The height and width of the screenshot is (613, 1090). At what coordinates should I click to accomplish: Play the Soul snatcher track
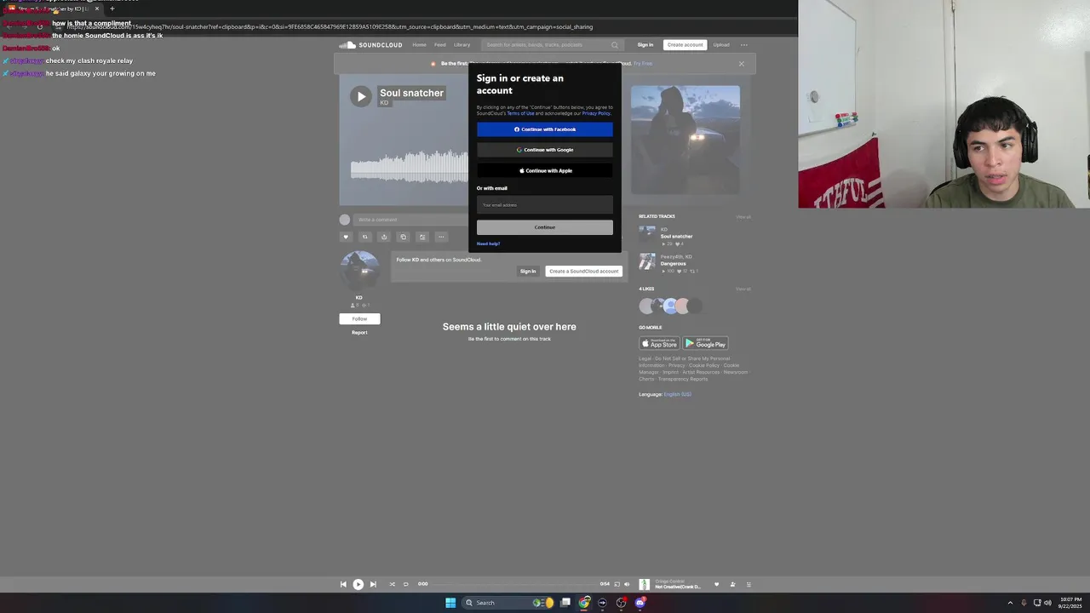click(x=361, y=96)
